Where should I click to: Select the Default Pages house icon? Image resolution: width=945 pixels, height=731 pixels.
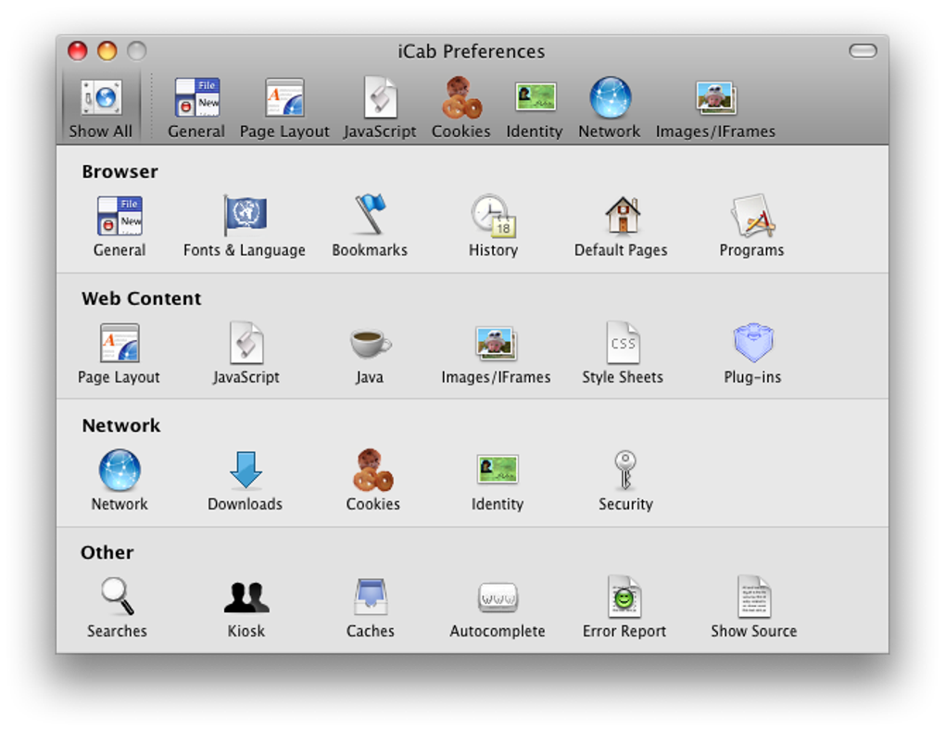click(x=622, y=216)
